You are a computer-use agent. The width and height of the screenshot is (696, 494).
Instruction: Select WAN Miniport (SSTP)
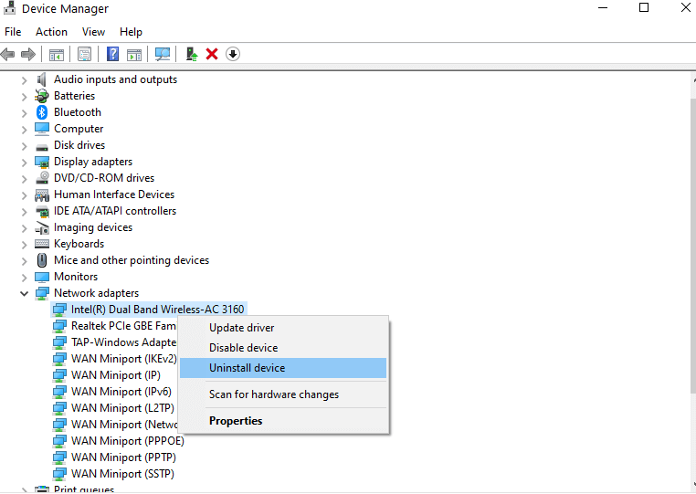click(x=122, y=474)
